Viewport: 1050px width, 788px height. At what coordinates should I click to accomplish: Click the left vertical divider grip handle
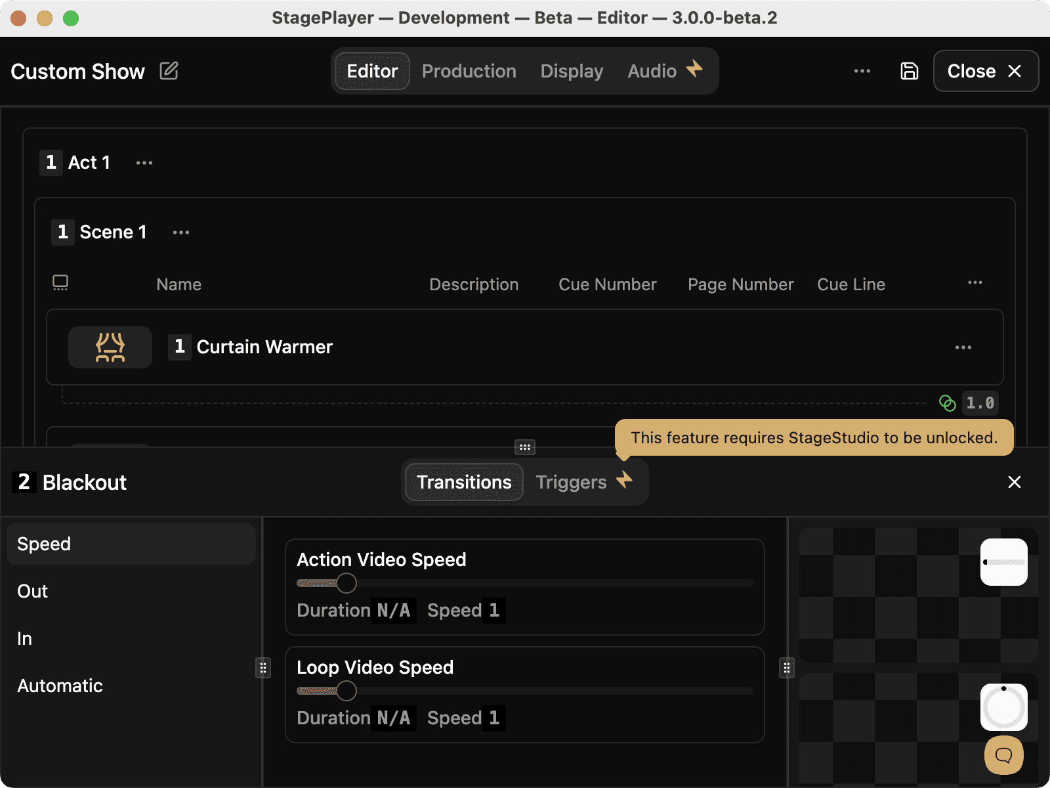(x=263, y=668)
